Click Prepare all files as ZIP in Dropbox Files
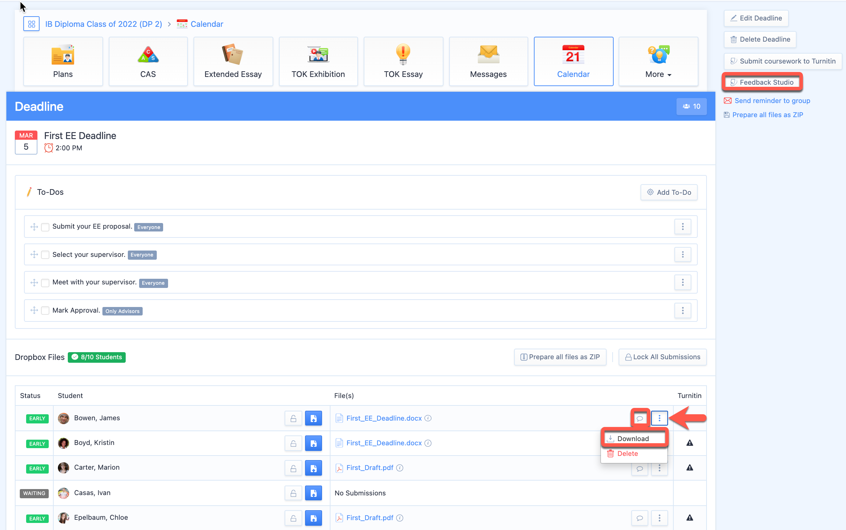The image size is (846, 530). pyautogui.click(x=560, y=357)
